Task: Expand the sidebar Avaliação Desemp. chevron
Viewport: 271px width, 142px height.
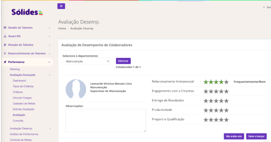Action: click(x=50, y=129)
